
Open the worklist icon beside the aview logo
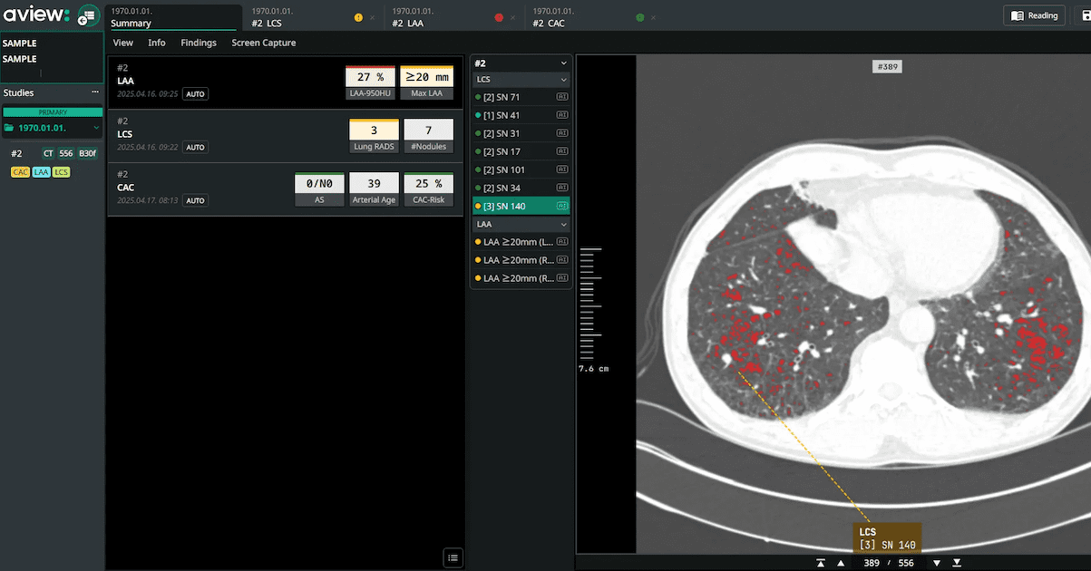88,15
